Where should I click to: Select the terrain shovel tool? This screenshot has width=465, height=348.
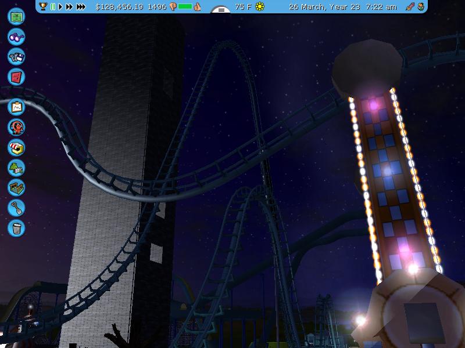point(16,208)
